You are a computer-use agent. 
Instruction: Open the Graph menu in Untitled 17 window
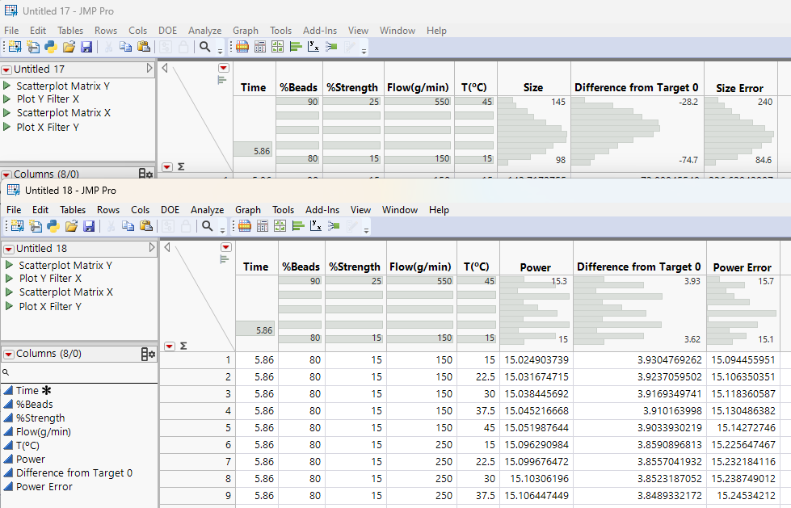pyautogui.click(x=246, y=31)
